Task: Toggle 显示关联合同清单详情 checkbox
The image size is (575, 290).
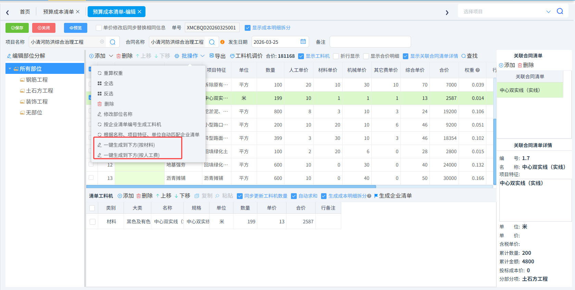Action: pyautogui.click(x=406, y=56)
